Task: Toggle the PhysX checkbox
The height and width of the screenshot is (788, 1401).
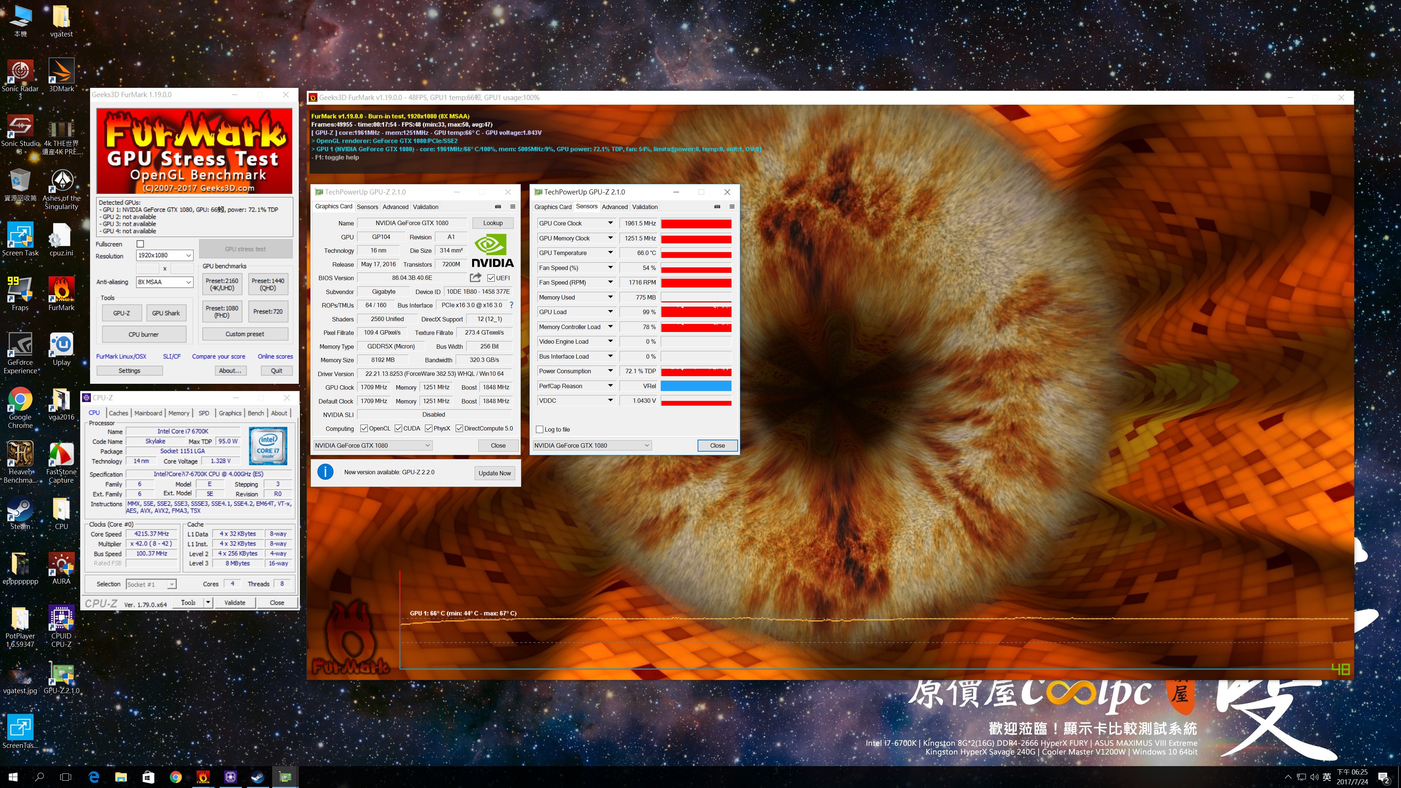Action: [429, 428]
